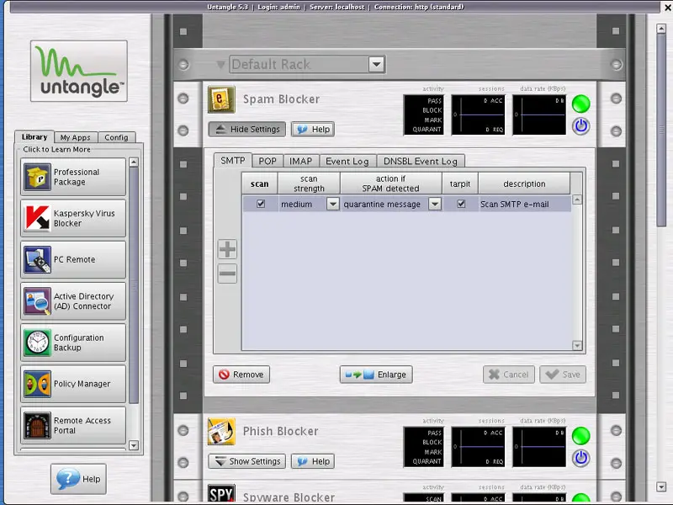Select the PC Remote library icon
Viewport: 673px width, 505px height.
(x=37, y=259)
